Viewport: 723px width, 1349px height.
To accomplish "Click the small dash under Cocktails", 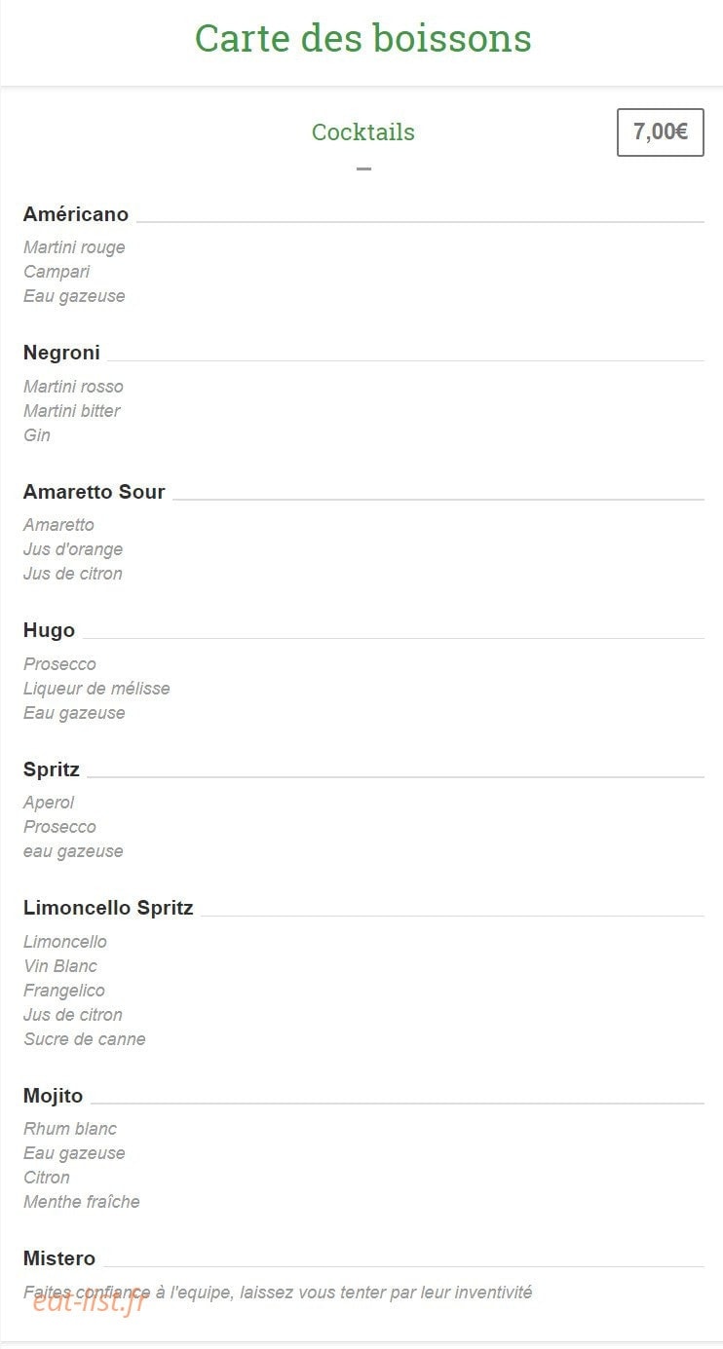I will (x=363, y=169).
